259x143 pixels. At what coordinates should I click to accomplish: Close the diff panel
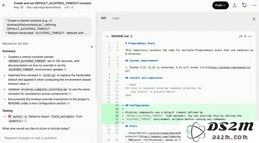tap(254, 19)
